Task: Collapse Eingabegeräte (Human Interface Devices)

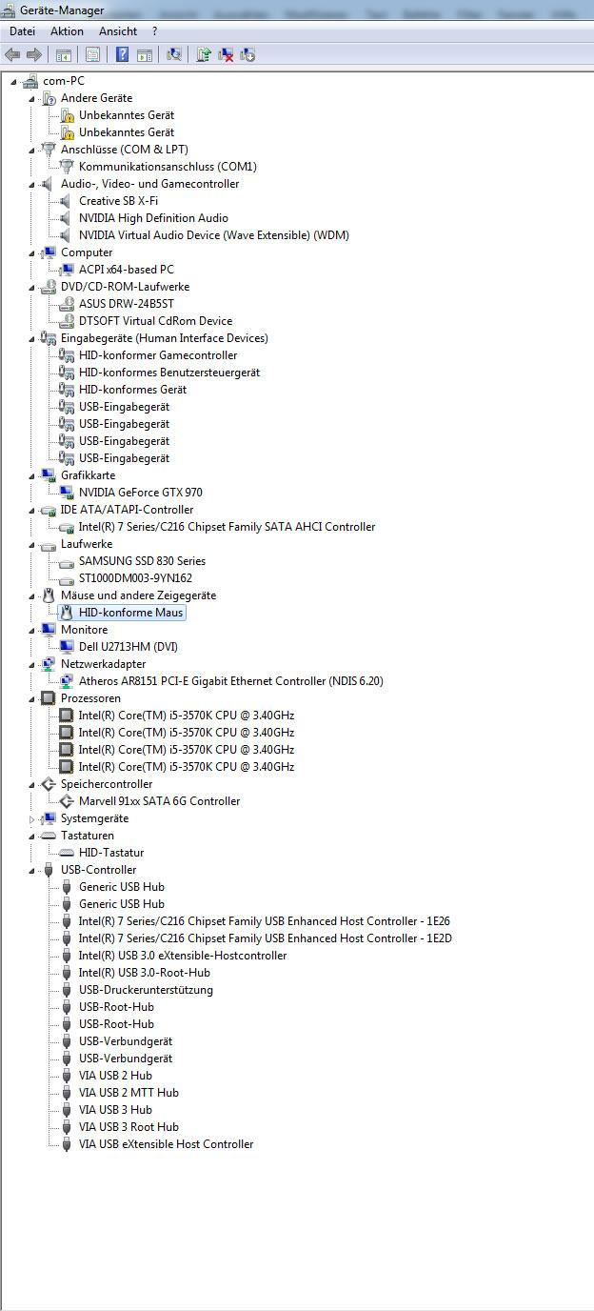Action: pos(31,339)
